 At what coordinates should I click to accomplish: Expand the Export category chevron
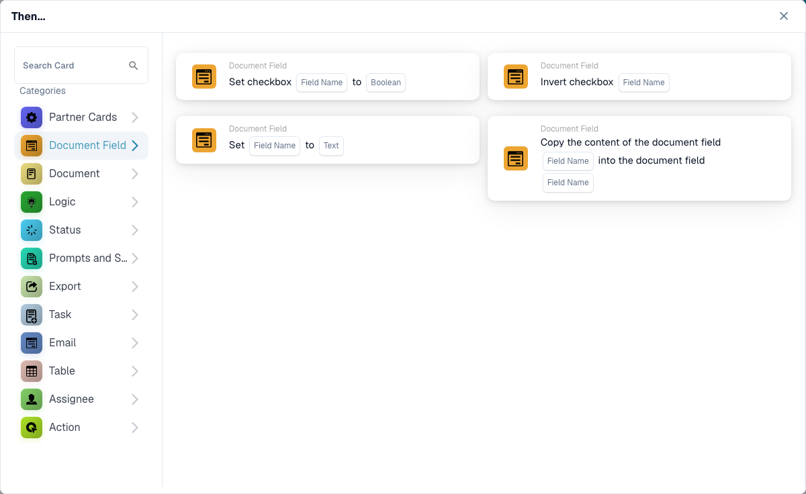pos(135,287)
